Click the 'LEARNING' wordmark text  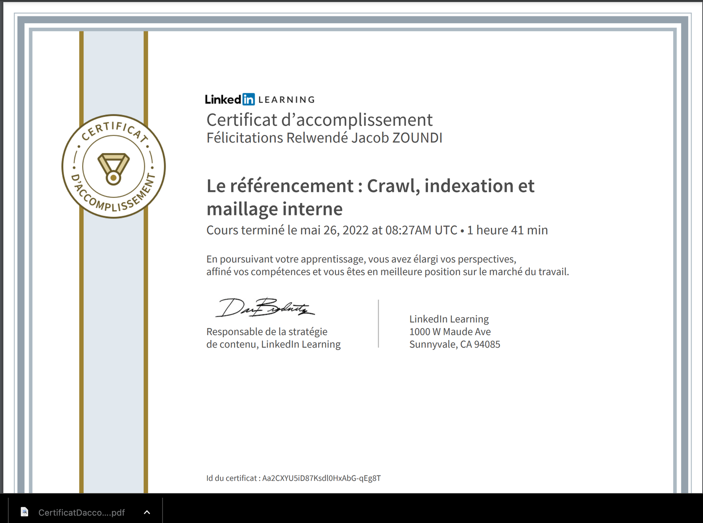286,100
